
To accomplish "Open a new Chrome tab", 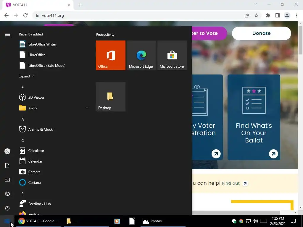I will (x=80, y=5).
